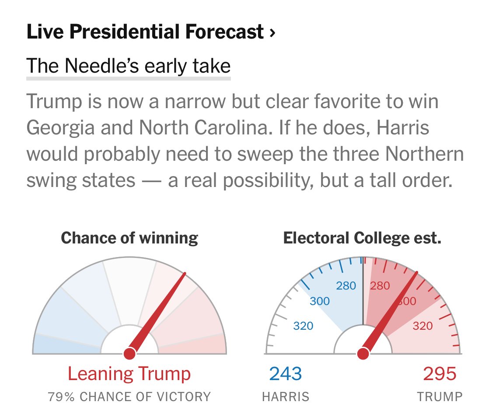
Task: Click the red 320 tick label
Action: click(x=422, y=325)
